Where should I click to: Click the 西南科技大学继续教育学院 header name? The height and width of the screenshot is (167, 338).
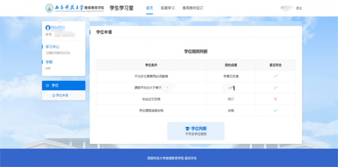coord(79,8)
